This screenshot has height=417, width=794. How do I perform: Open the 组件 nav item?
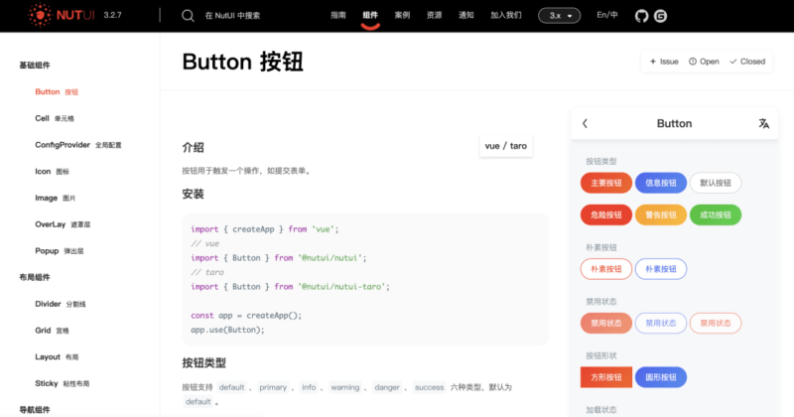coord(370,15)
